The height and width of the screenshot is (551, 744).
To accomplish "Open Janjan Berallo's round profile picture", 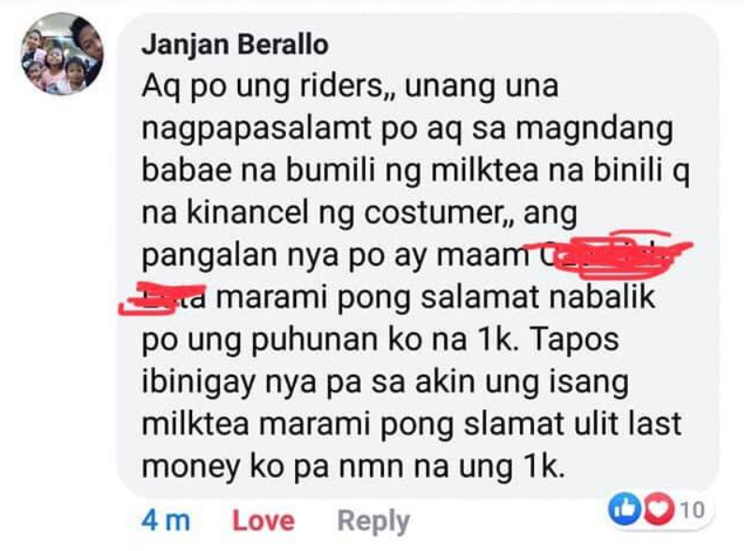I will click(x=62, y=53).
